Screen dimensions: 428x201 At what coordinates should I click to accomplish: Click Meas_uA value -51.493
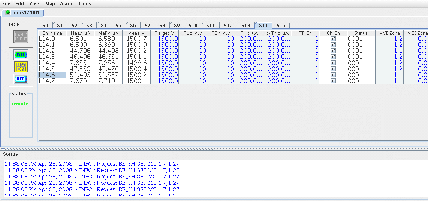pos(80,75)
